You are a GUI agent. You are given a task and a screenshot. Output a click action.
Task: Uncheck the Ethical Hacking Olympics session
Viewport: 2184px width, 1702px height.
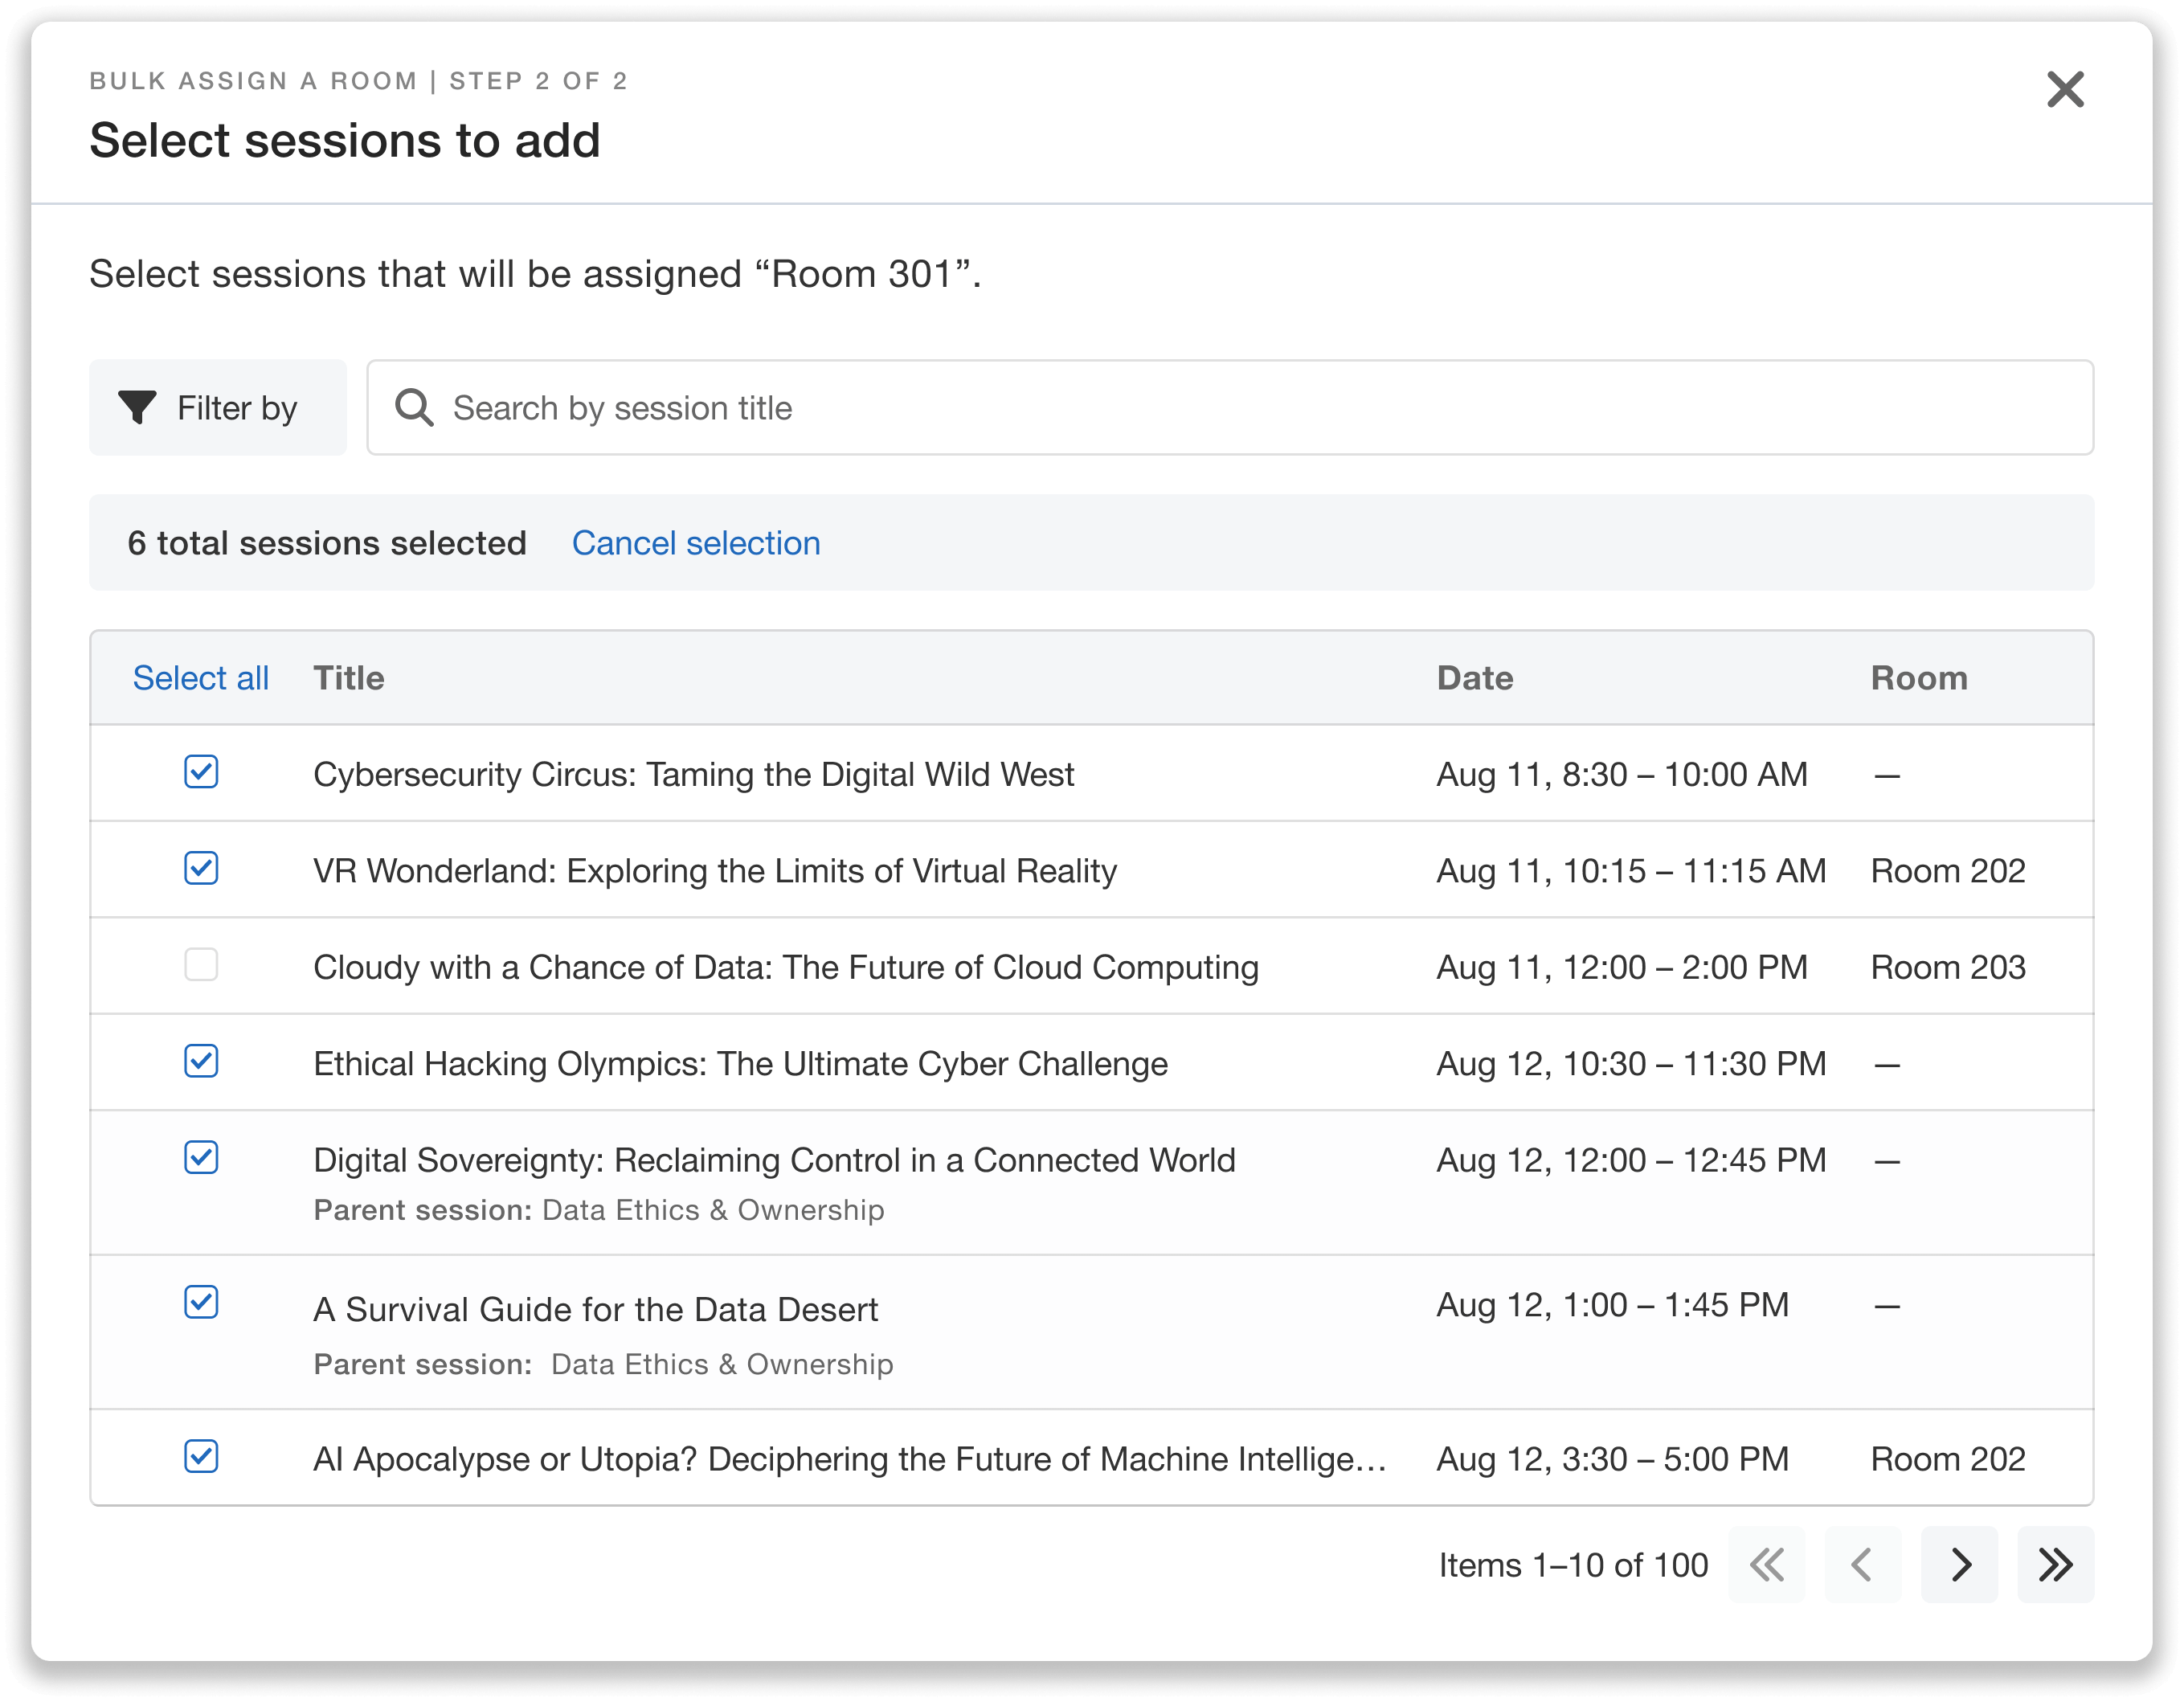pyautogui.click(x=200, y=1062)
